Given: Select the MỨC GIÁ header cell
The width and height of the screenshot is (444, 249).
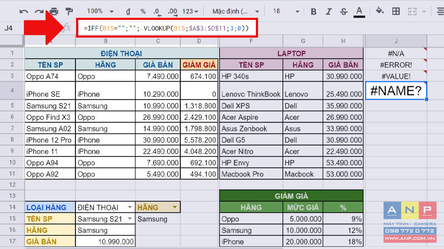Looking at the screenshot, I should pyautogui.click(x=302, y=207).
